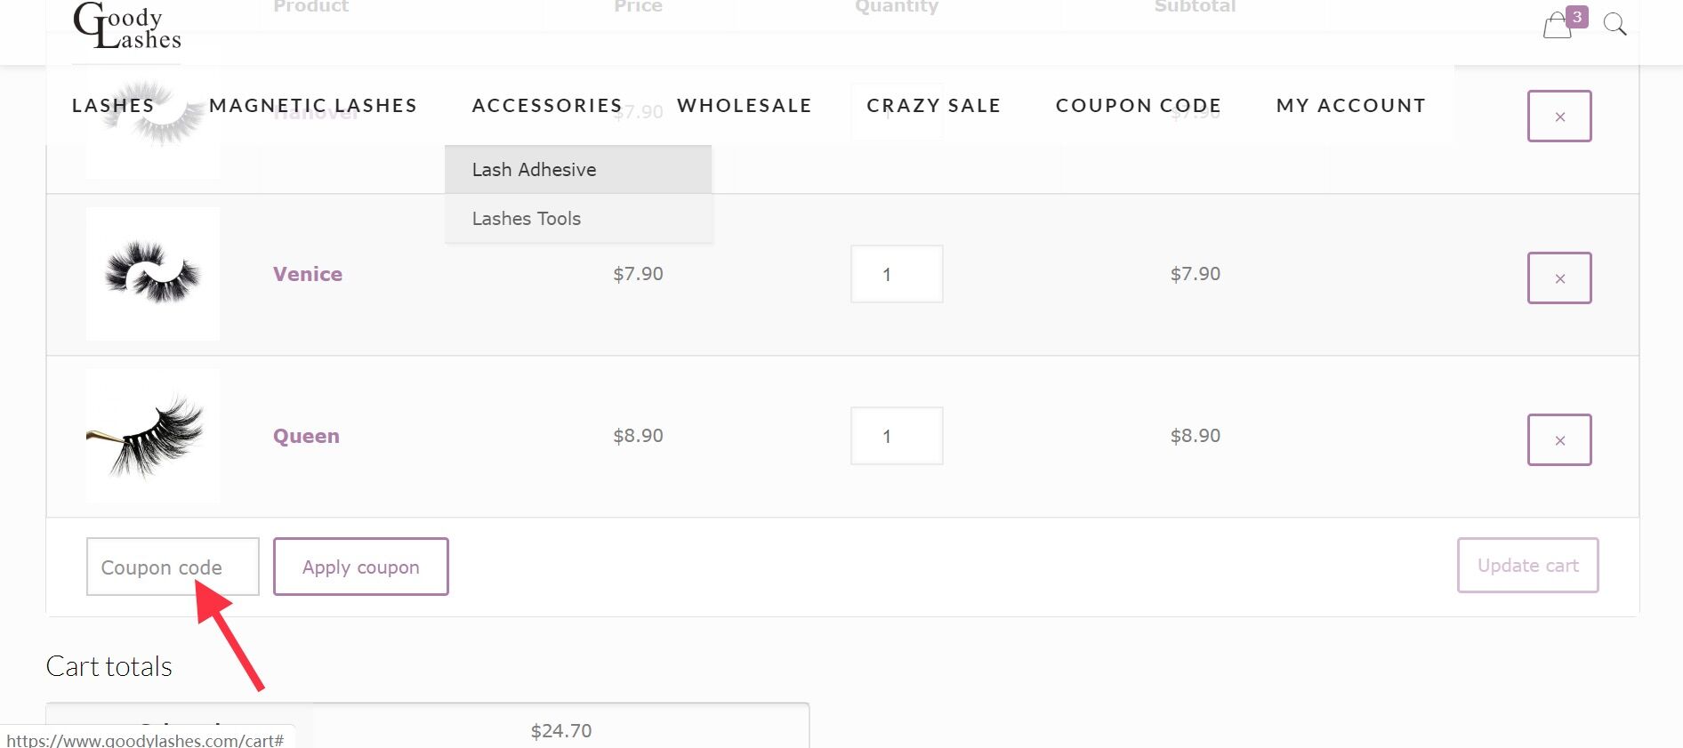Viewport: 1683px width, 748px height.
Task: Open the Crazy Sale page
Action: click(x=934, y=106)
